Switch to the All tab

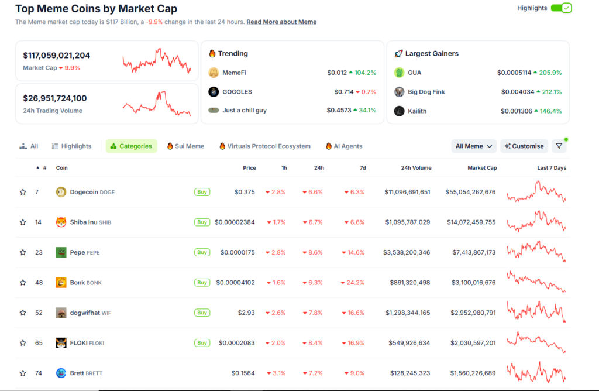click(x=29, y=146)
